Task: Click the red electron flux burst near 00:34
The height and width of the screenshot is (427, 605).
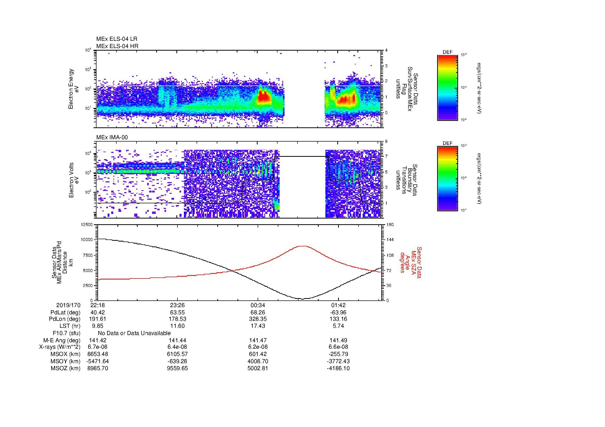Action: point(264,97)
